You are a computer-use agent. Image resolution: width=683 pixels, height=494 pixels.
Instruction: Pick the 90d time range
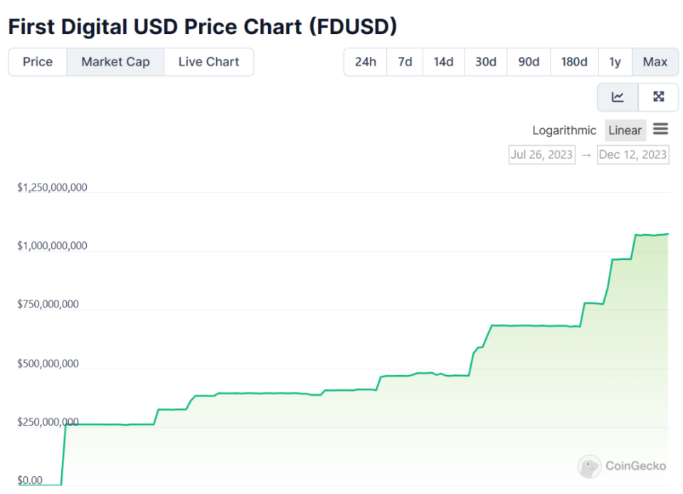pyautogui.click(x=528, y=62)
